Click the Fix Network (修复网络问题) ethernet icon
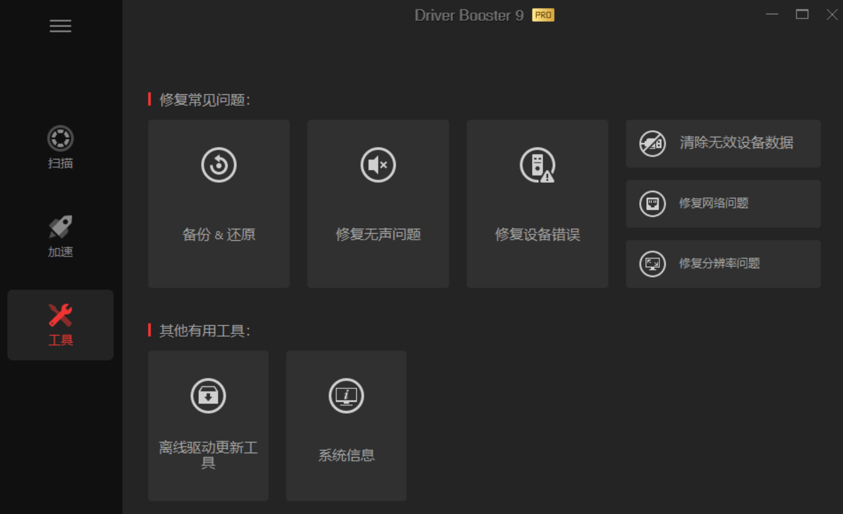This screenshot has width=843, height=514. (x=652, y=204)
